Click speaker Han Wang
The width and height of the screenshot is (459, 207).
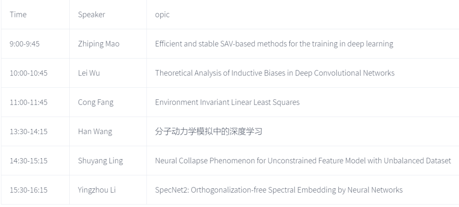[95, 131]
